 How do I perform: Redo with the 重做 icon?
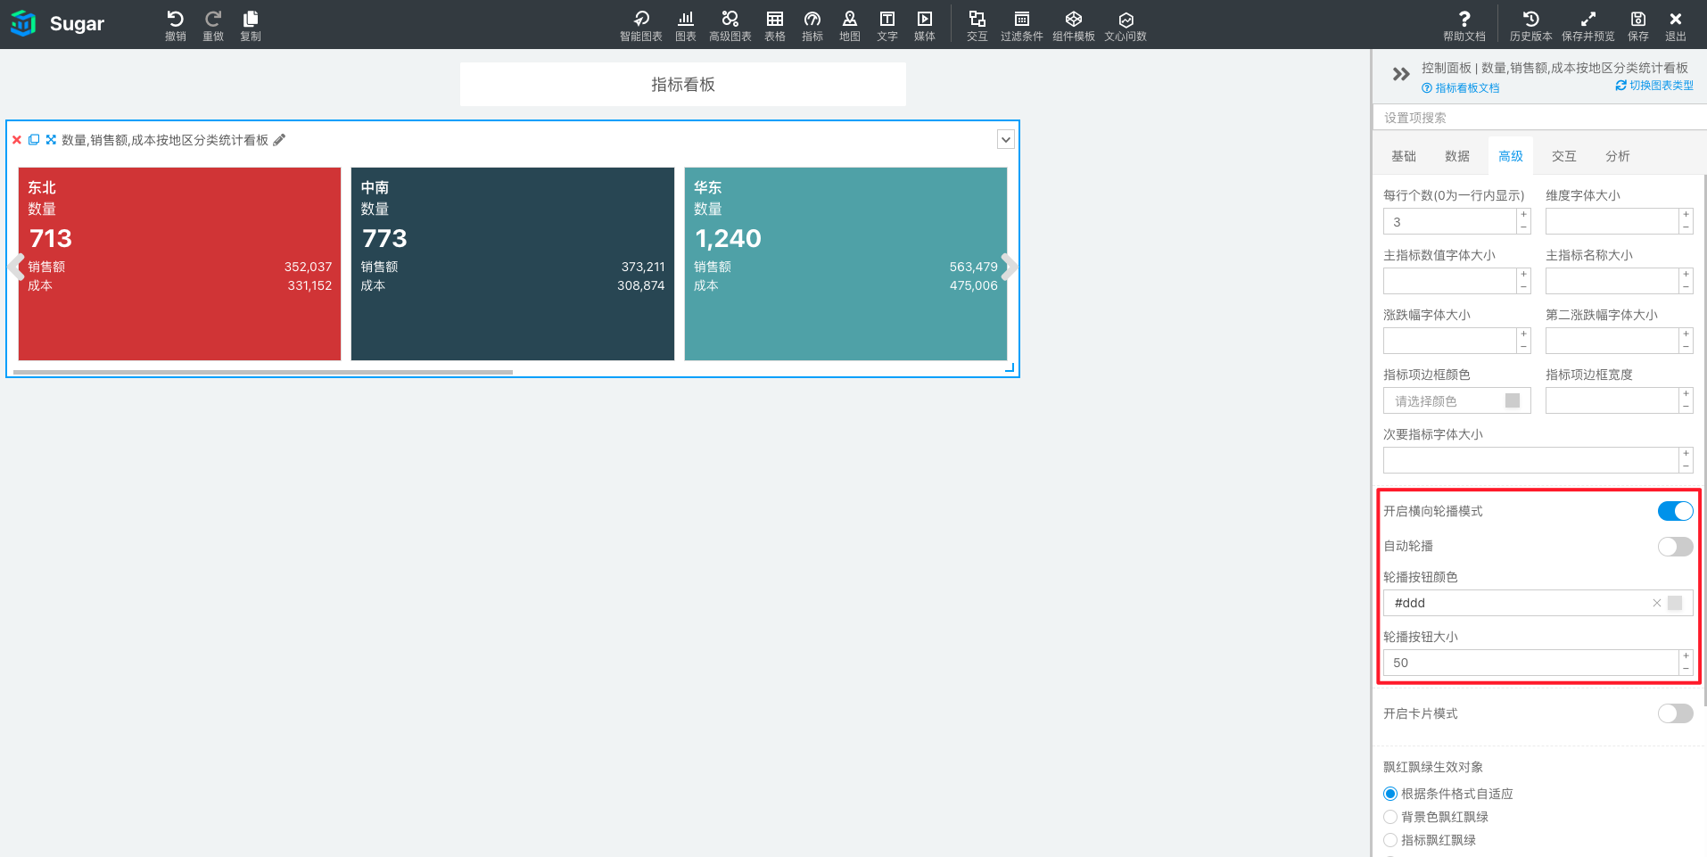point(213,25)
